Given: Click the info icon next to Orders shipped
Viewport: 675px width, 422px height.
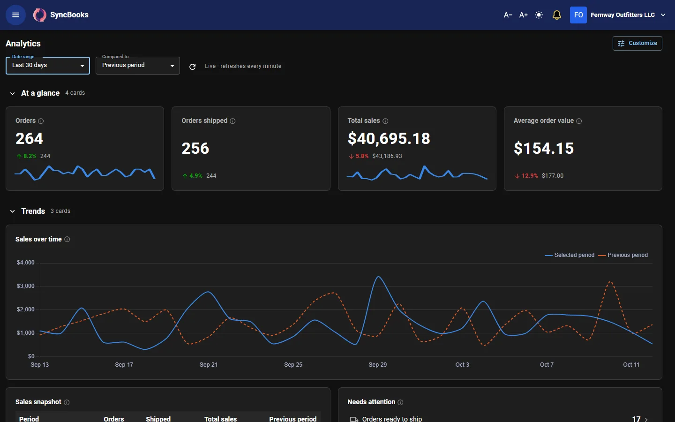Looking at the screenshot, I should (232, 121).
